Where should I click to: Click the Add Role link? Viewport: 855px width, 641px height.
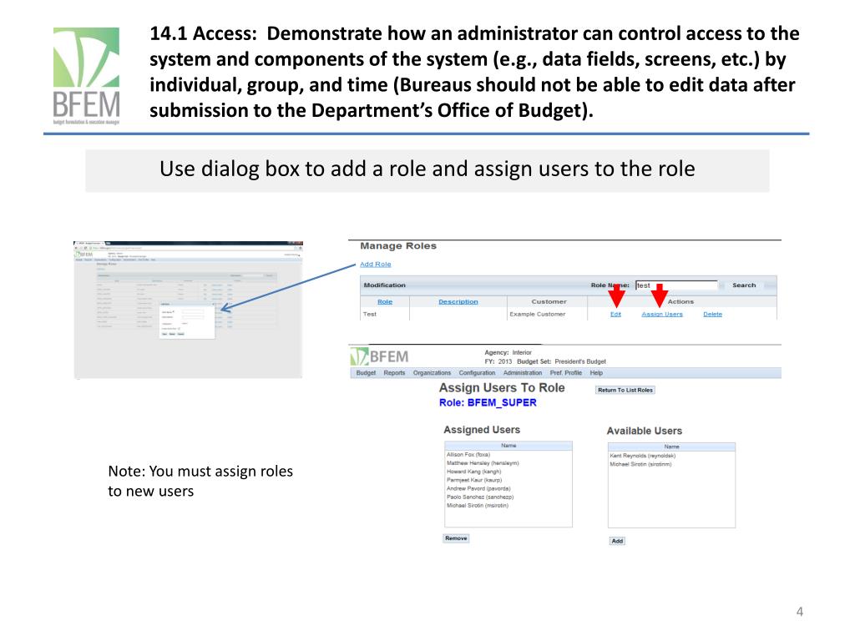[x=375, y=265]
